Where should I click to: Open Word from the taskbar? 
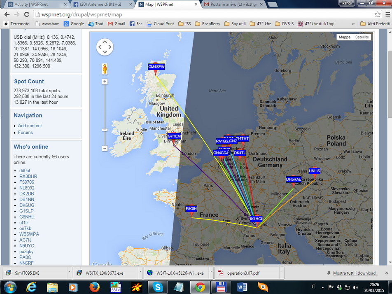coord(242,287)
